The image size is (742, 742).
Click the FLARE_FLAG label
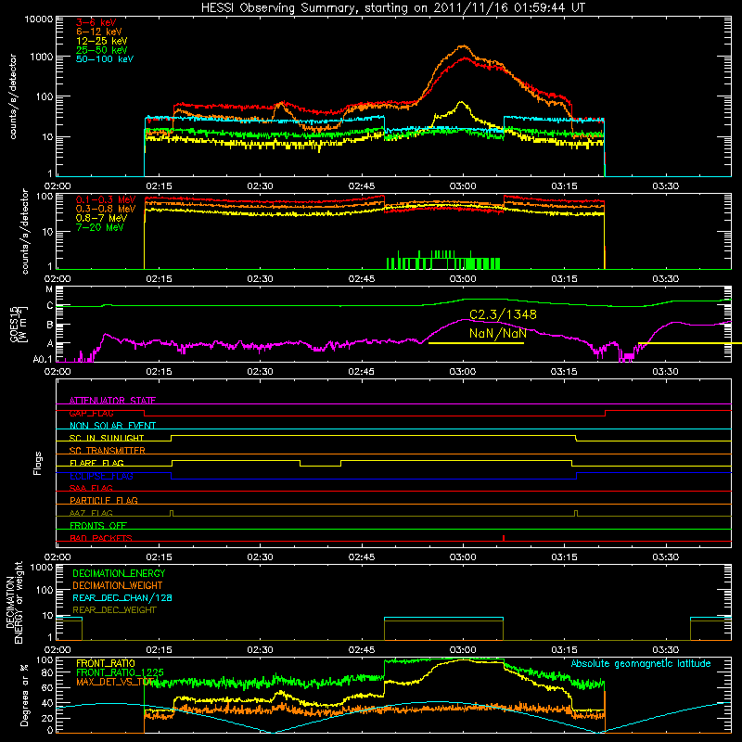tap(96, 463)
